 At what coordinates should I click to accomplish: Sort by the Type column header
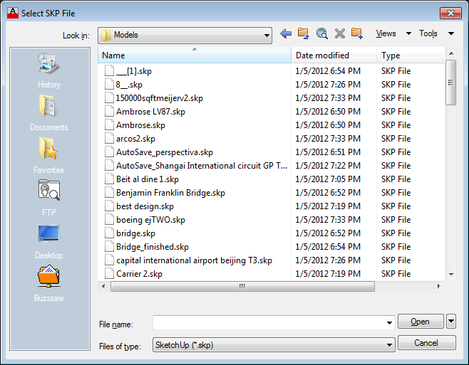coord(411,55)
